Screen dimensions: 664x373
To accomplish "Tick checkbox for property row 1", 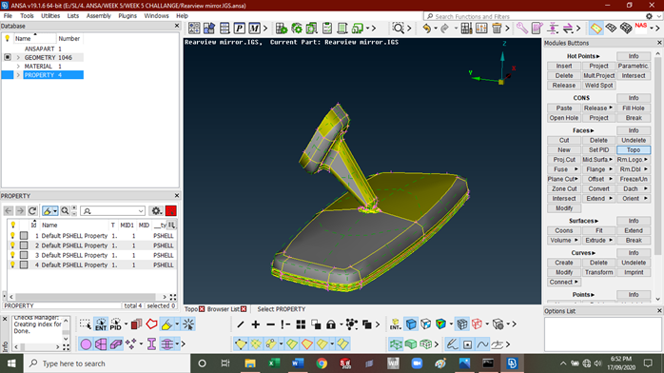I will coord(24,235).
